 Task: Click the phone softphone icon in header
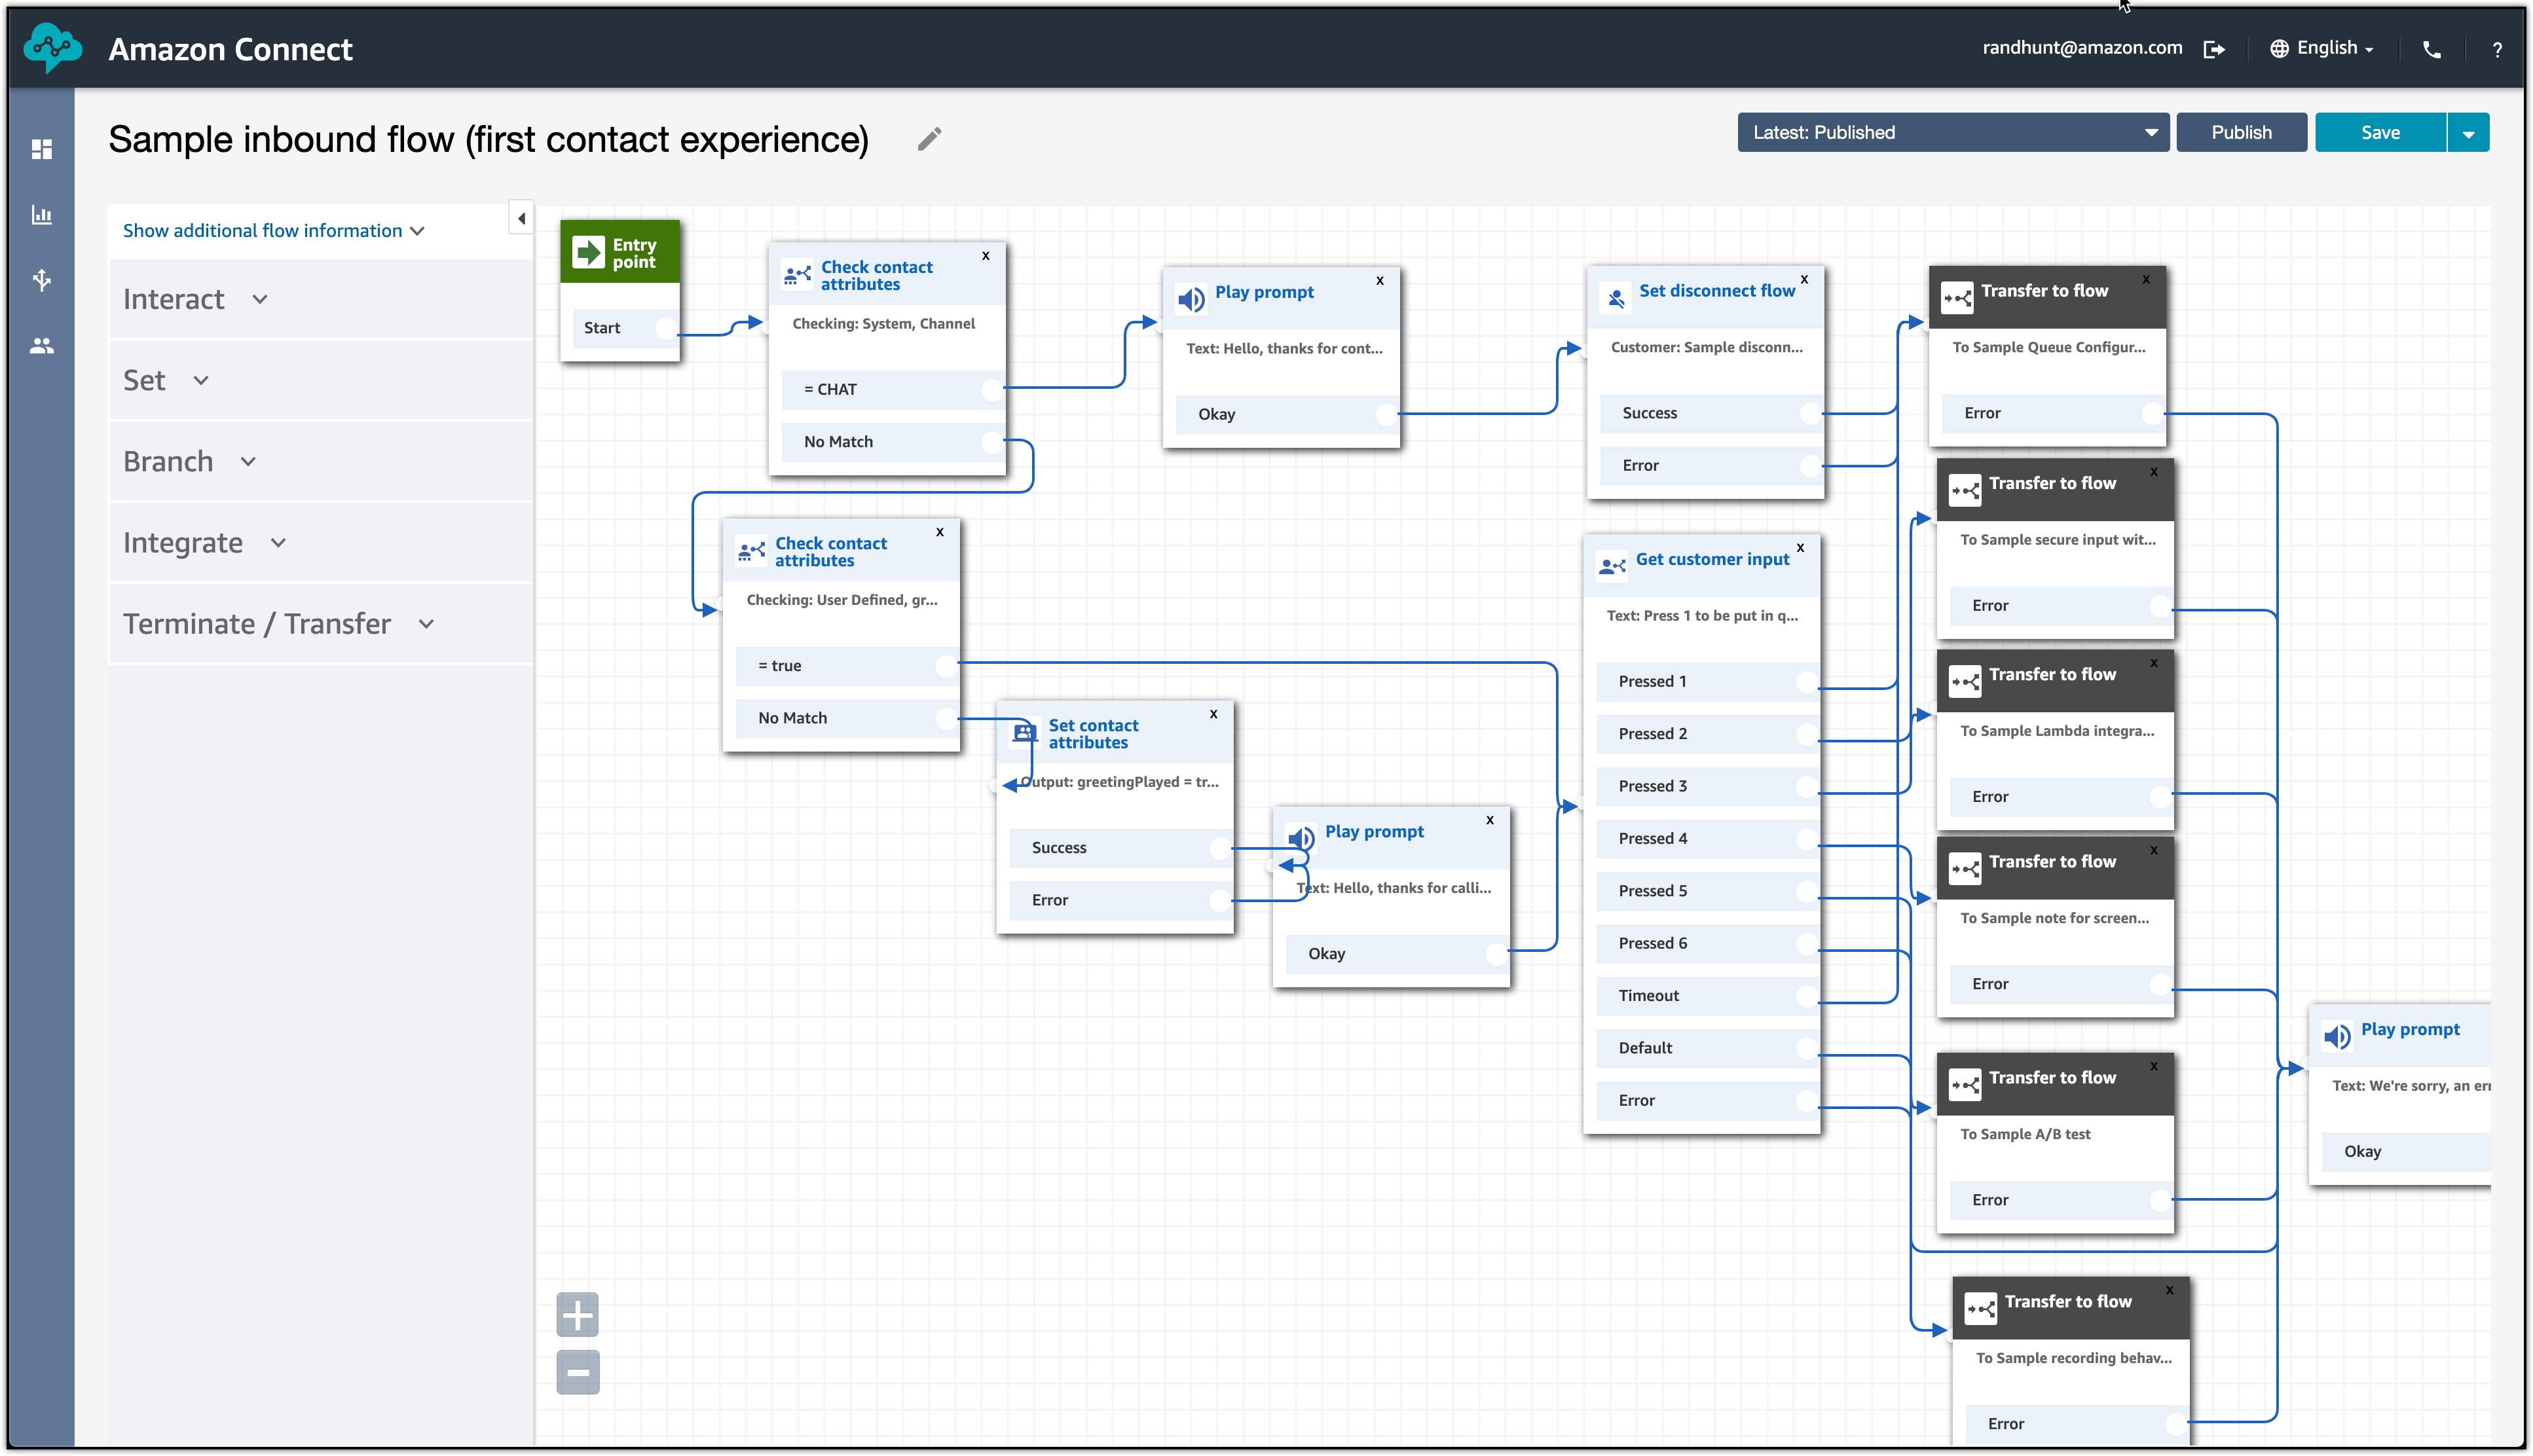pyautogui.click(x=2431, y=49)
